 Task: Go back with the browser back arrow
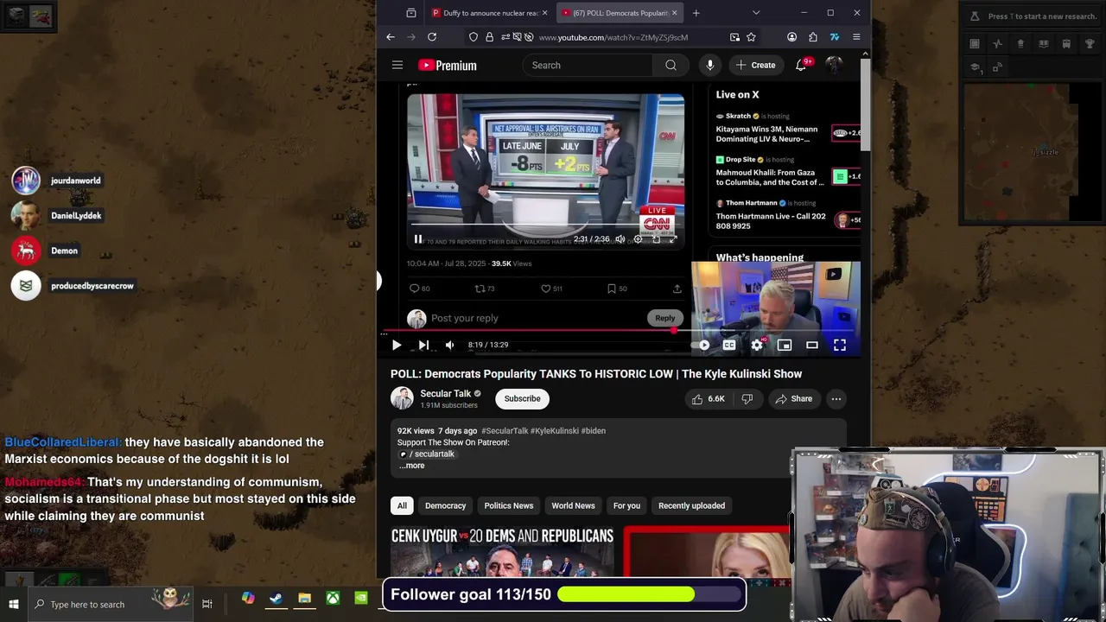(391, 37)
